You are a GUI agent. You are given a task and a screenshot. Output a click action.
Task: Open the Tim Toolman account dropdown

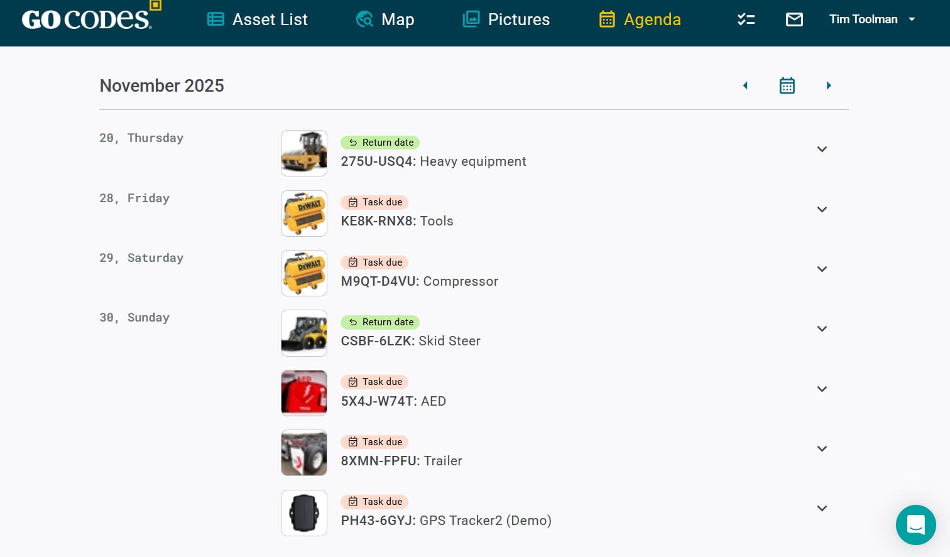(x=871, y=19)
